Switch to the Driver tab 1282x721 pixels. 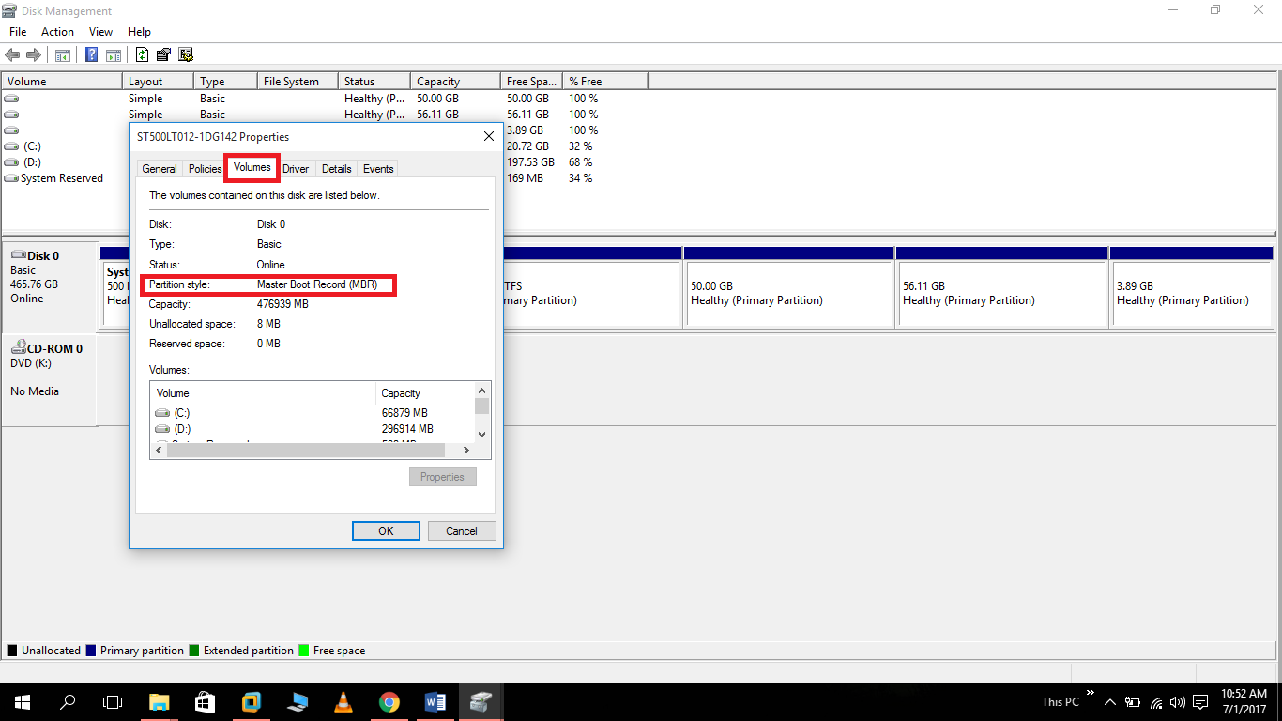click(x=296, y=168)
